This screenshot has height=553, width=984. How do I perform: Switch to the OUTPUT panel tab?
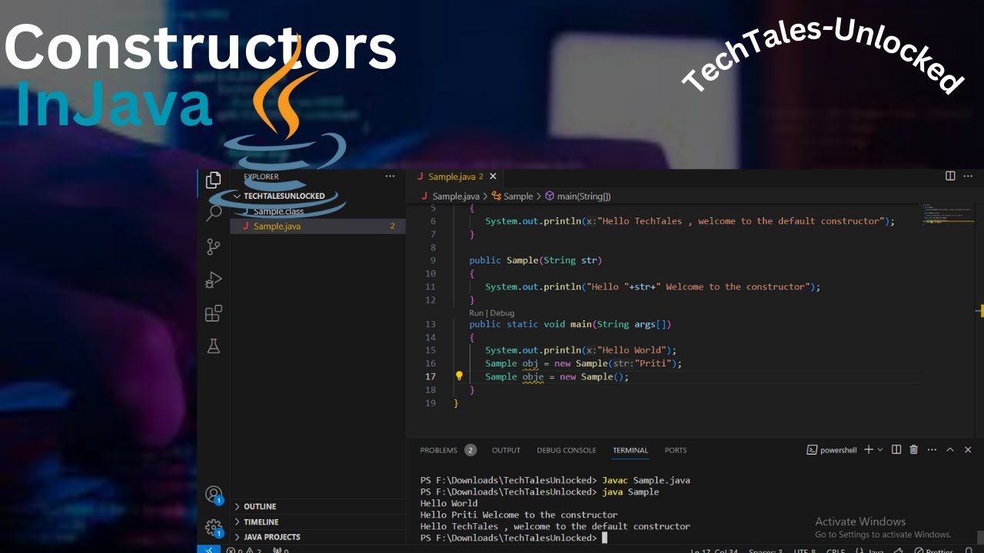coord(506,450)
